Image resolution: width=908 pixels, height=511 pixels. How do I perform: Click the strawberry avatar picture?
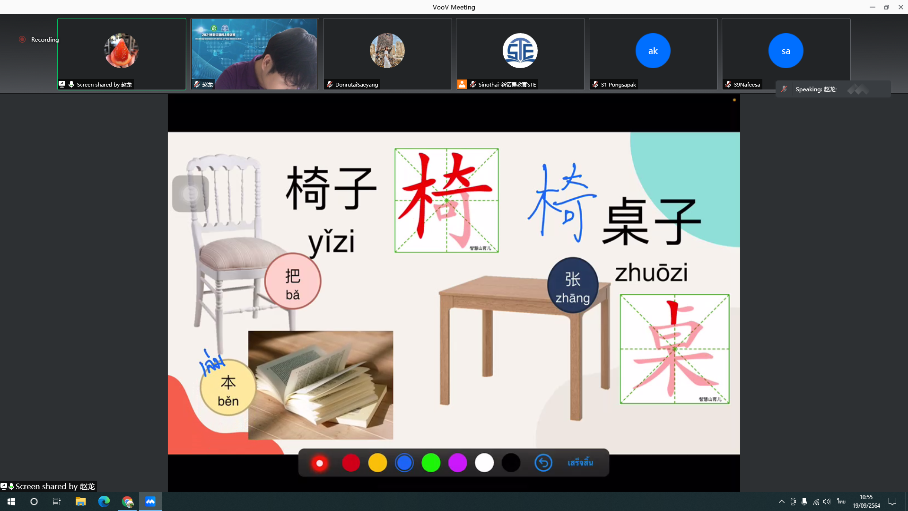(x=122, y=51)
